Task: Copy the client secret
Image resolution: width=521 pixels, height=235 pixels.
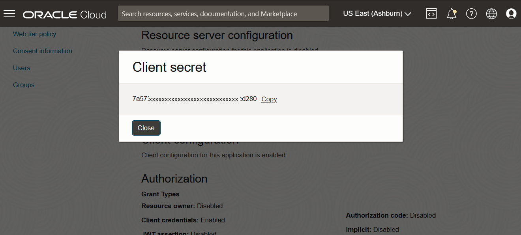Action: coord(269,99)
